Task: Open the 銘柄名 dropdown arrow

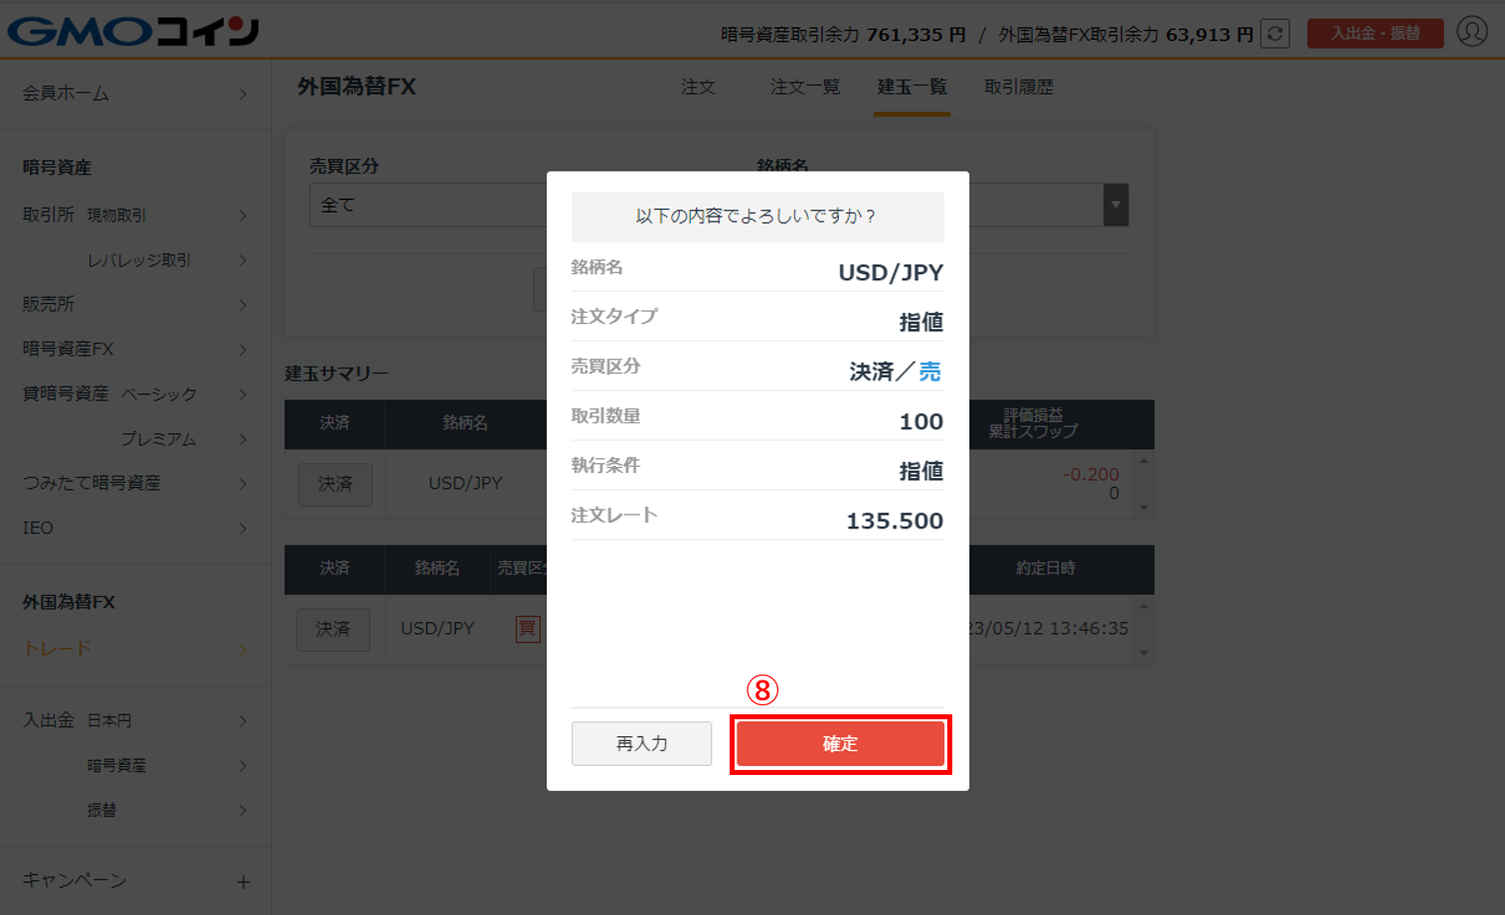Action: [x=1115, y=205]
